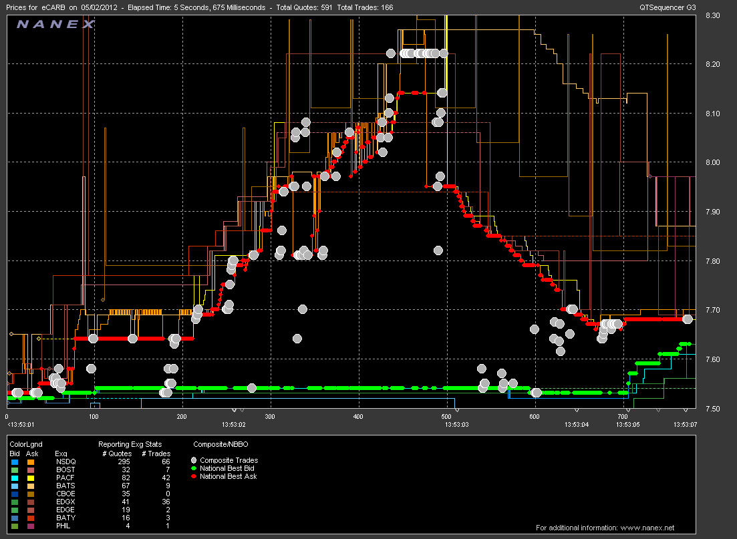737x539 pixels.
Task: Click the EDGX exchange name
Action: click(x=65, y=502)
